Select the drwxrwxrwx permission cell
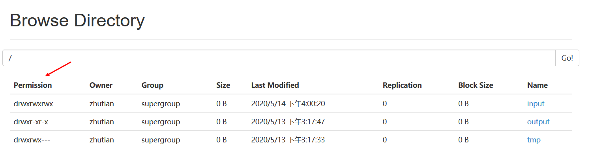The height and width of the screenshot is (155, 590). pyautogui.click(x=33, y=104)
